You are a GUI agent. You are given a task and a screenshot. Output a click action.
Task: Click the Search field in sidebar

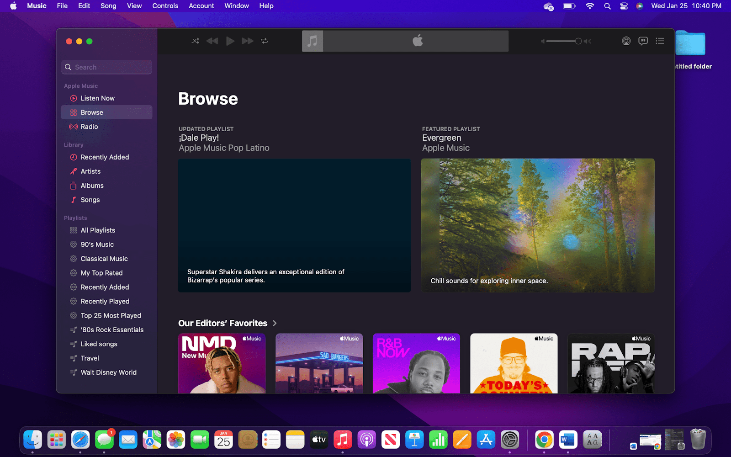(106, 67)
